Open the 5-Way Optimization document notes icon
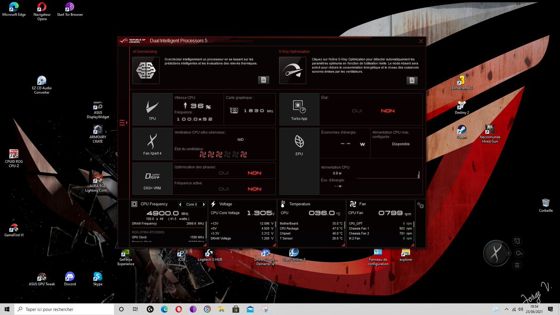The image size is (560, 315). point(412,80)
